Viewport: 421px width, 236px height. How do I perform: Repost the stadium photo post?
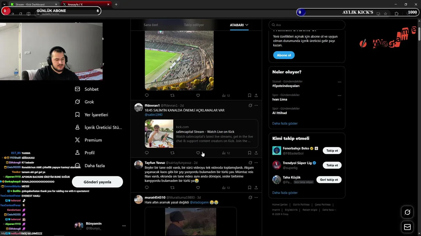[172, 95]
